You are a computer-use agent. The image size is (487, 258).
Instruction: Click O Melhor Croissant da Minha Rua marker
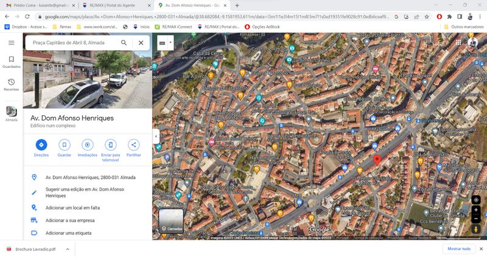[x=360, y=171]
